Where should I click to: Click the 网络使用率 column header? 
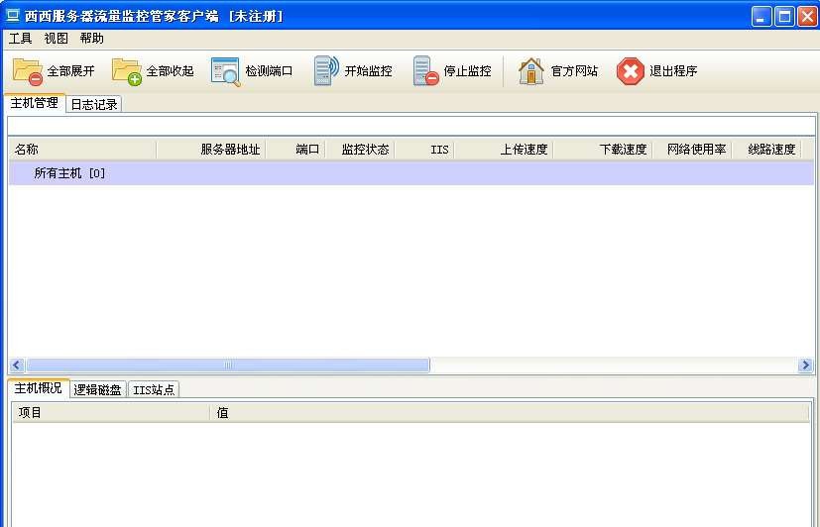[x=692, y=150]
